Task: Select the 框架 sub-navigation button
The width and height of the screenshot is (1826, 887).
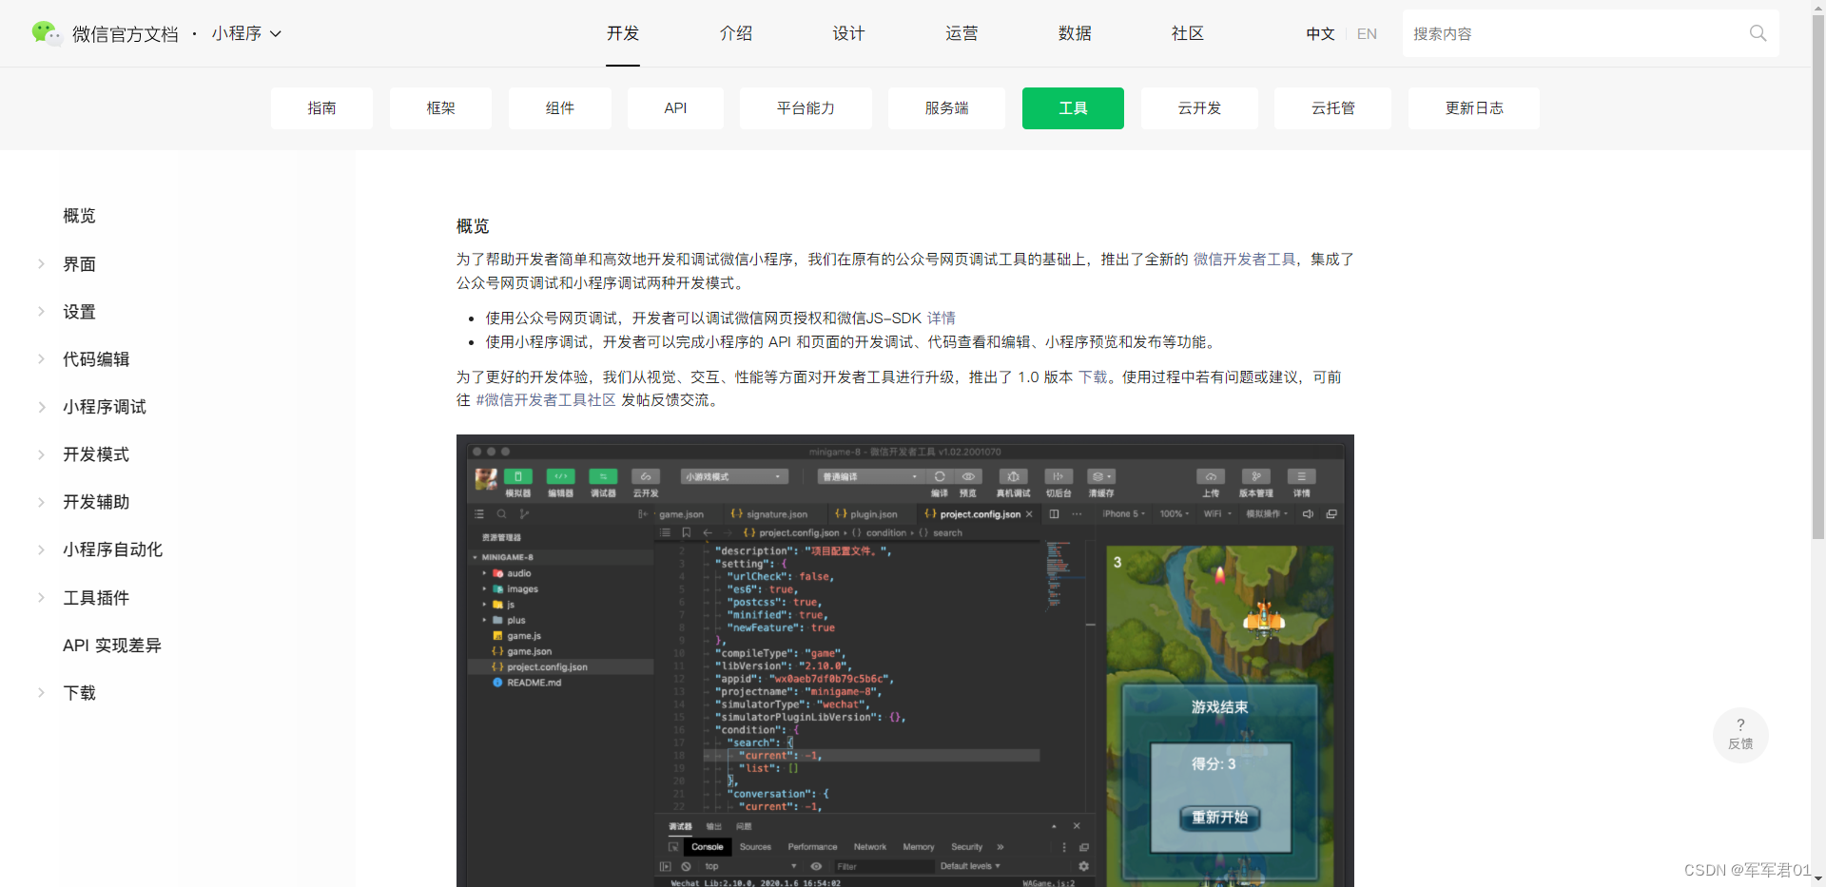Action: 440,108
